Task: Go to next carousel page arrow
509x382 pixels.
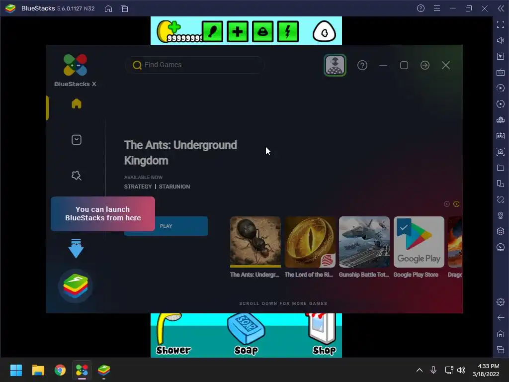Action: [456, 204]
